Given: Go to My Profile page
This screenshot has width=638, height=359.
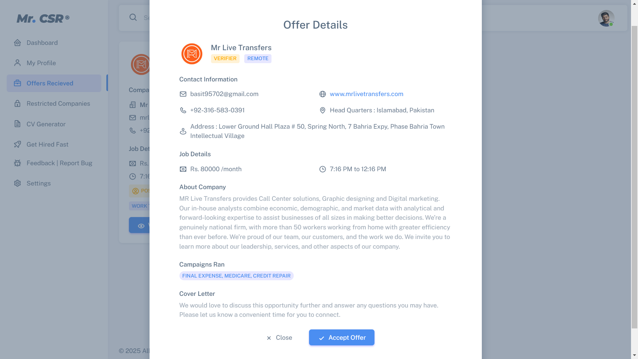Looking at the screenshot, I should [x=41, y=63].
